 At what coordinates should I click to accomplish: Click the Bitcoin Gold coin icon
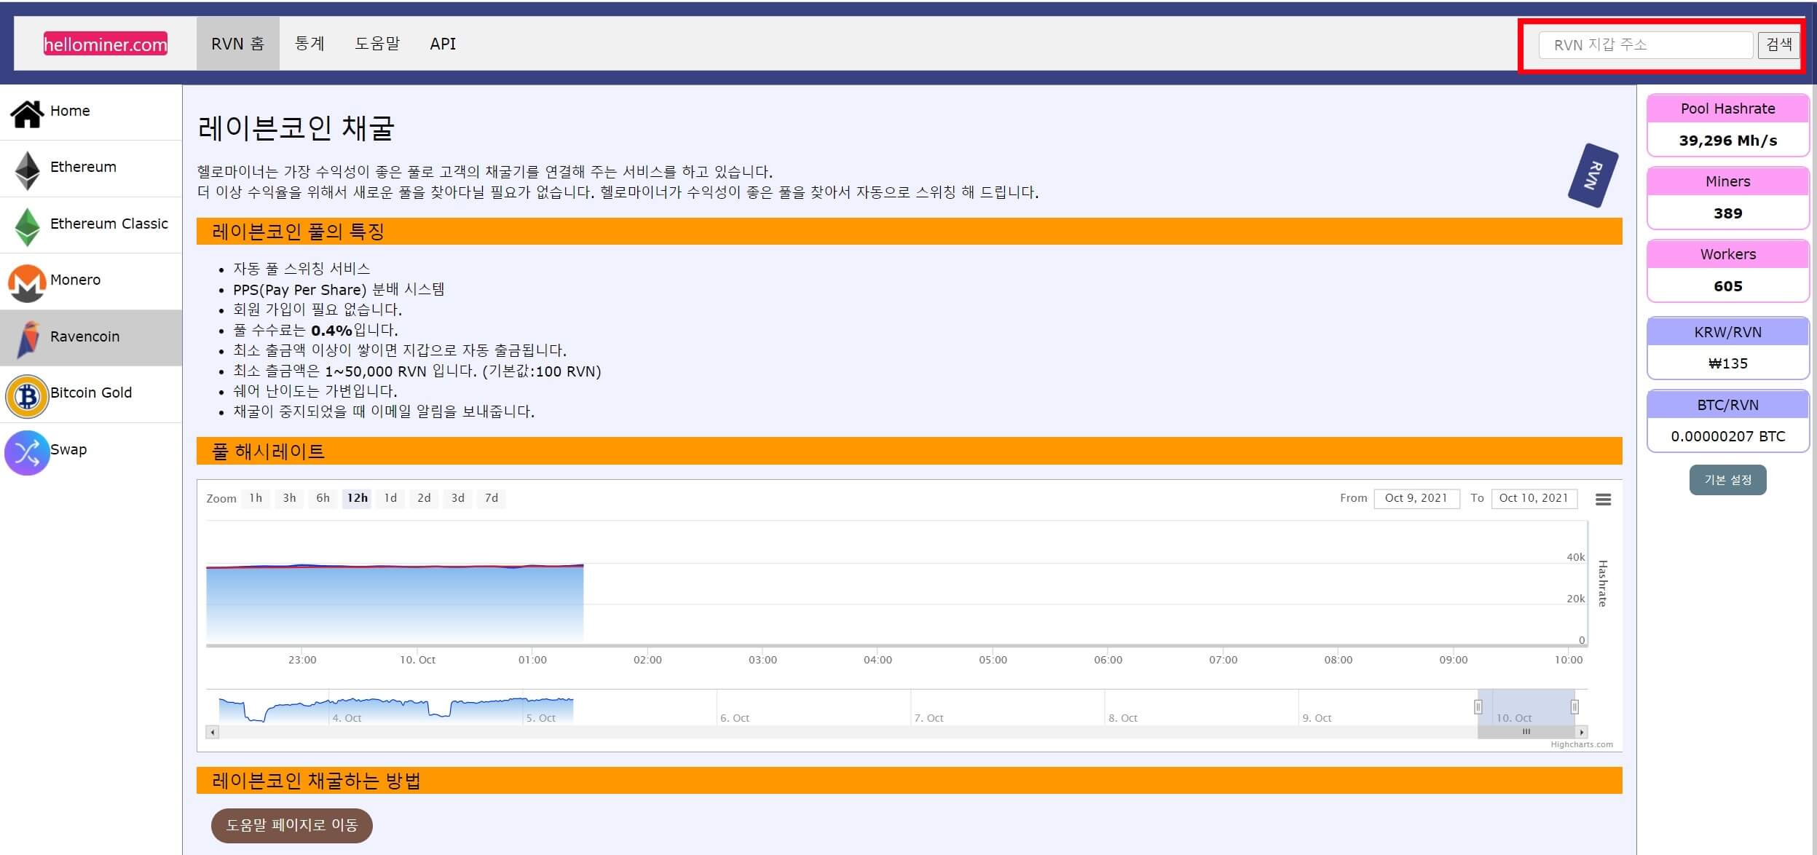27,396
